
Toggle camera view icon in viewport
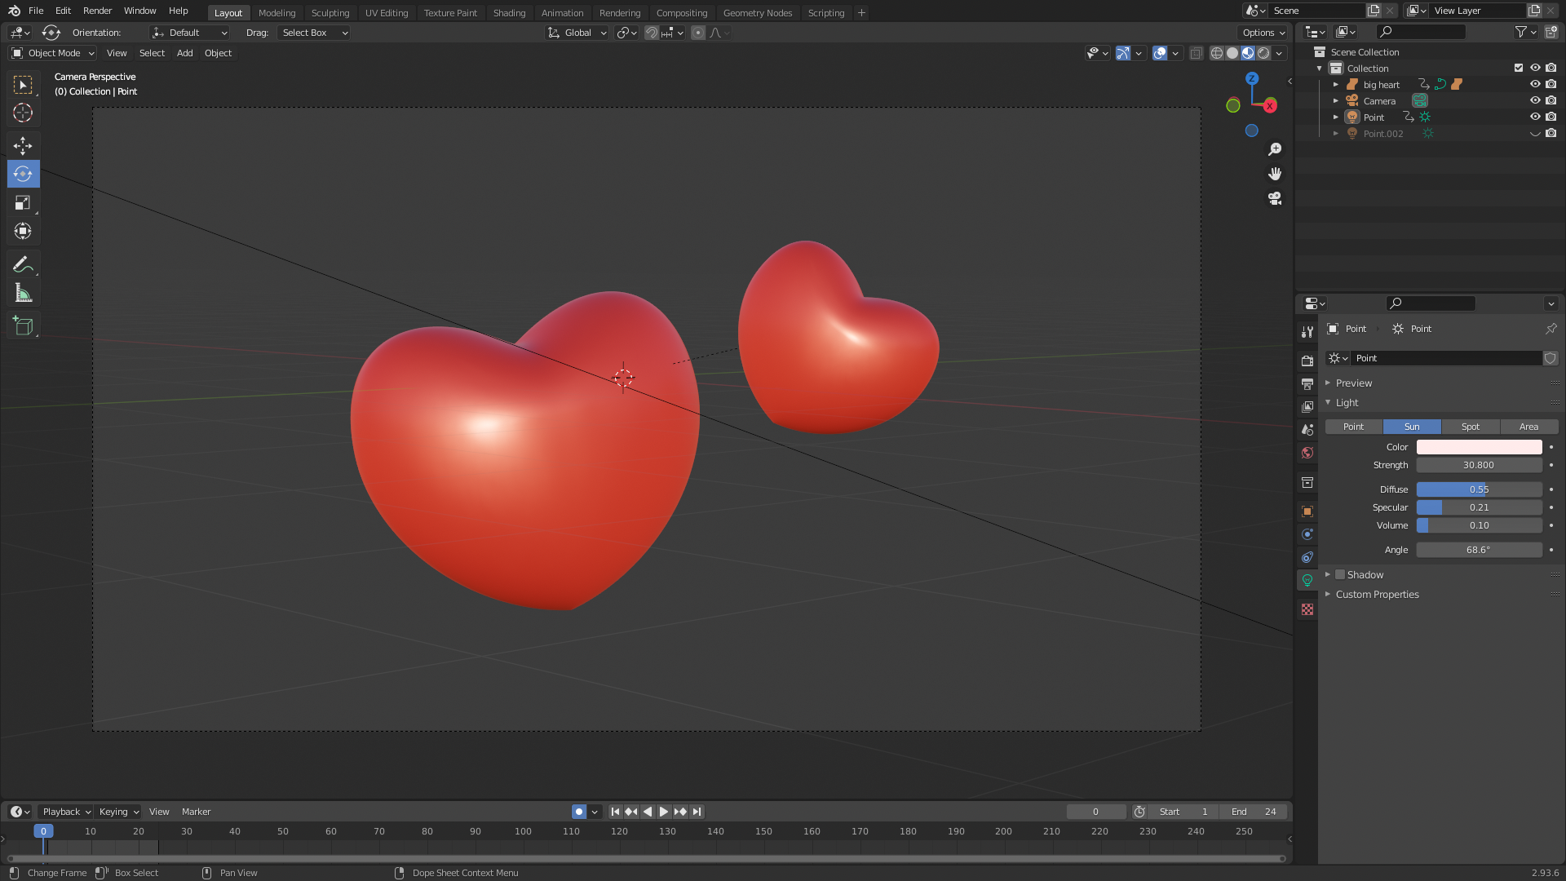point(1275,198)
